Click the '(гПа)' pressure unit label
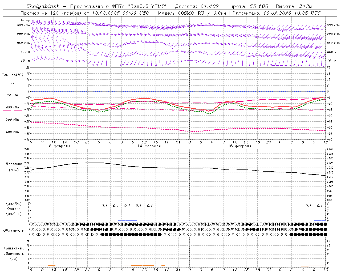 14,170
